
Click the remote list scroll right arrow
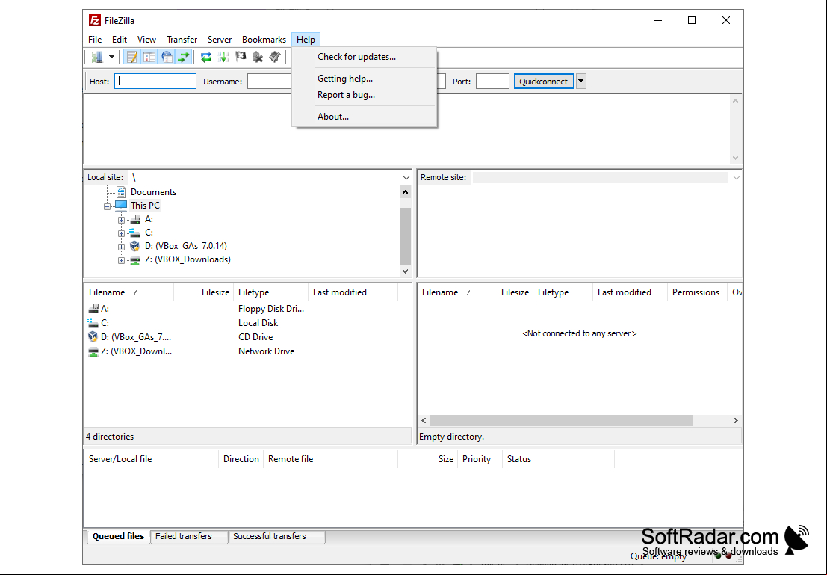735,421
